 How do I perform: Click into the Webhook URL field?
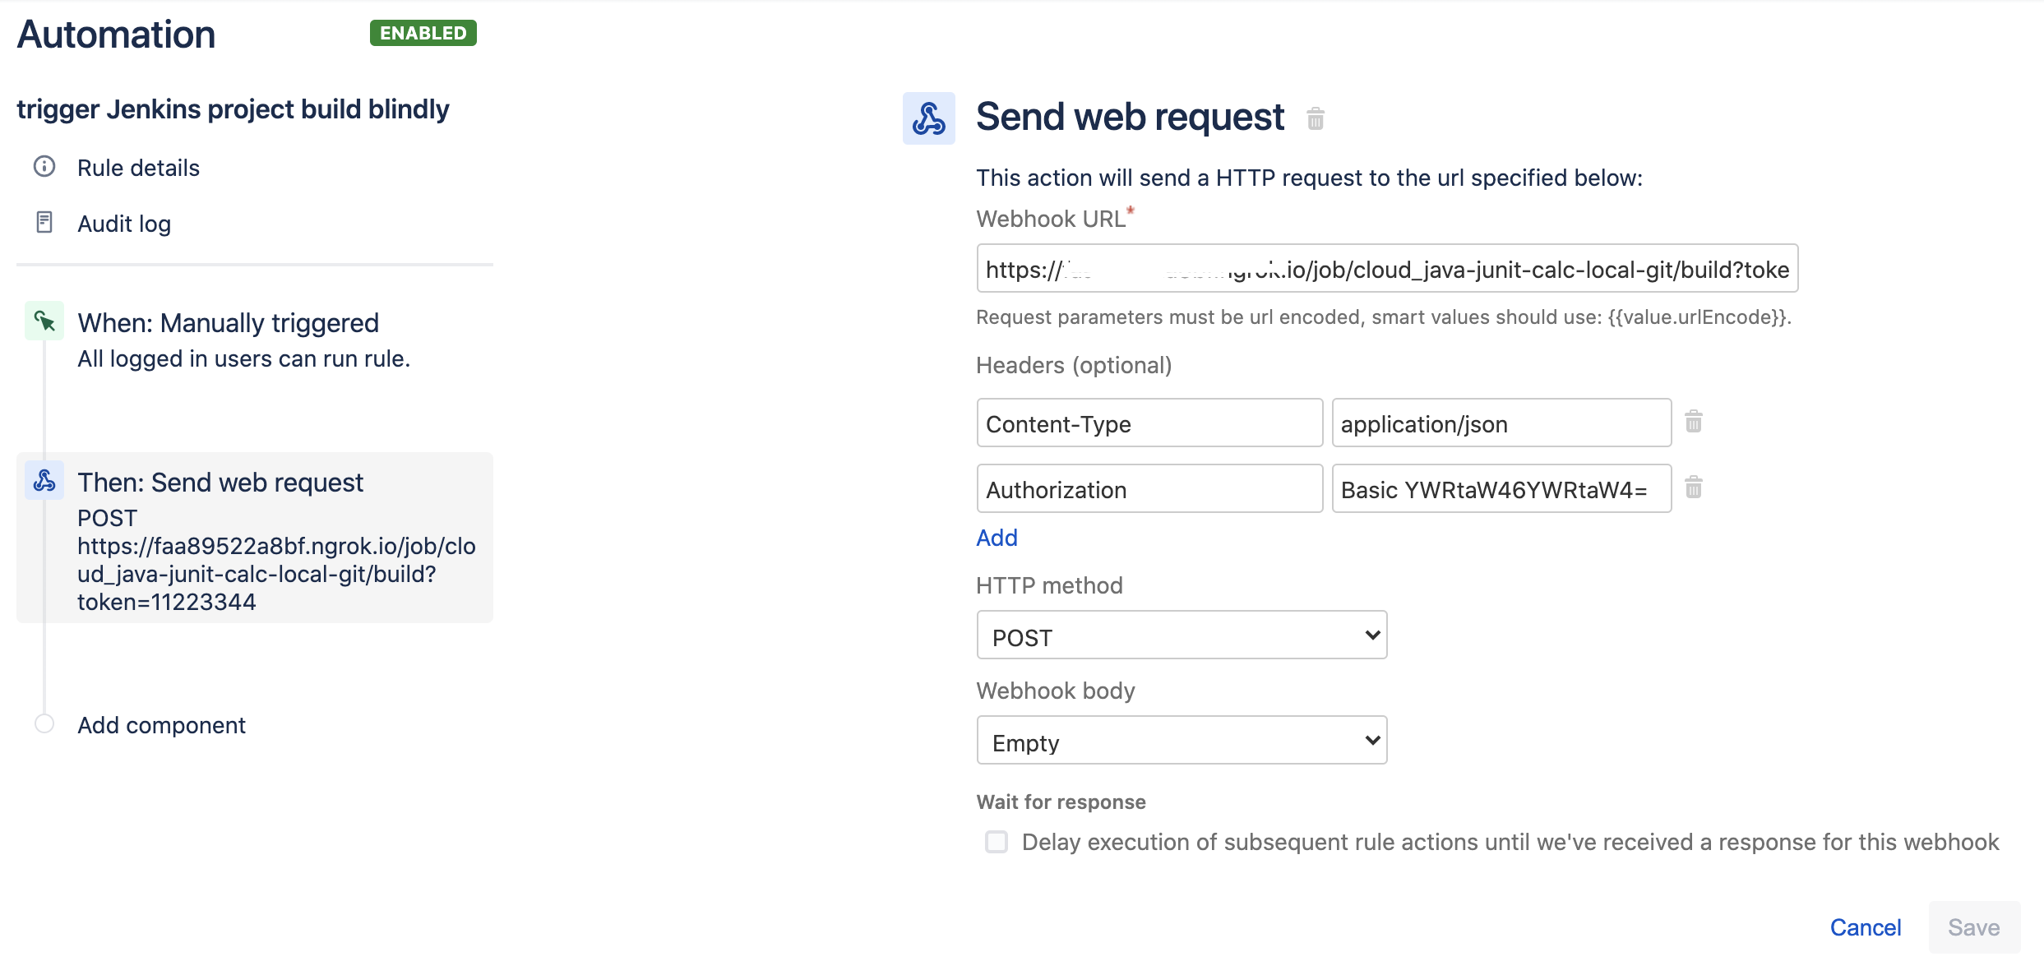(1387, 268)
